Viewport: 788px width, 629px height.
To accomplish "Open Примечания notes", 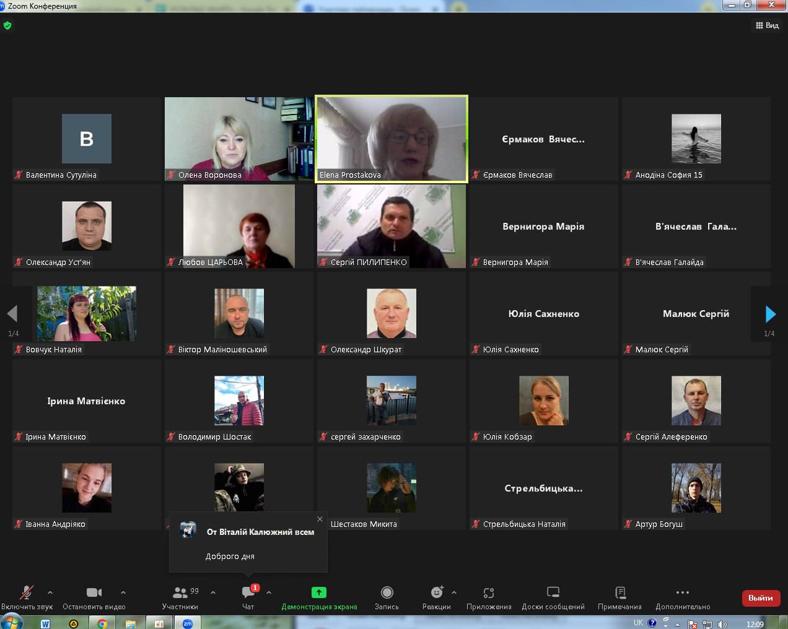I will tap(619, 596).
